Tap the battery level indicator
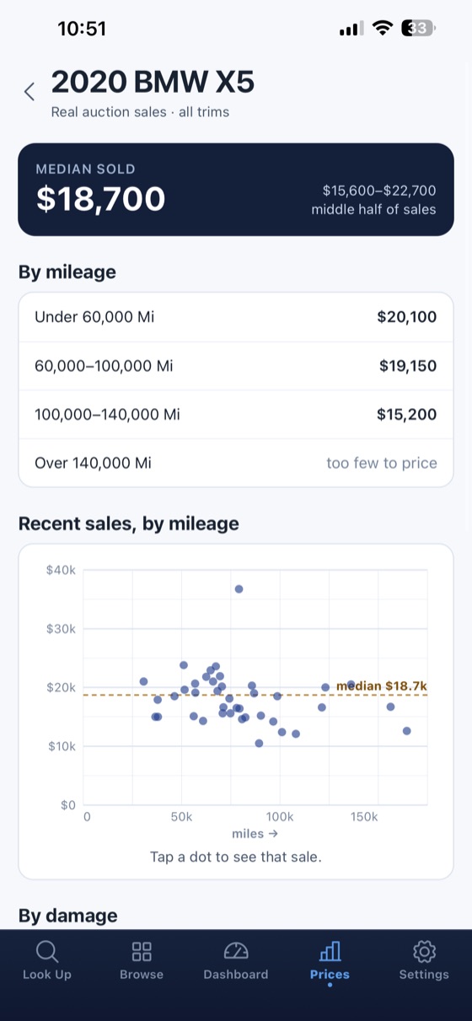The width and height of the screenshot is (472, 1021). 418,29
